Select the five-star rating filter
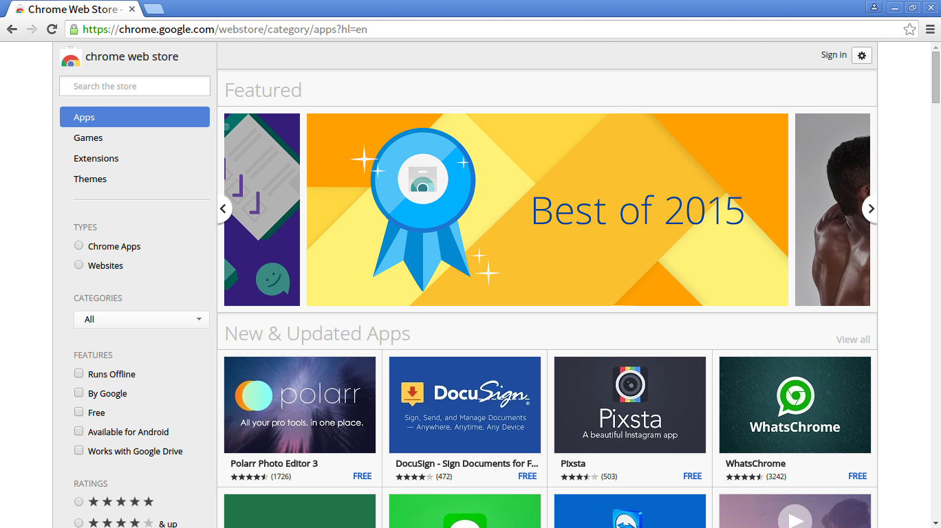The width and height of the screenshot is (941, 528). tap(79, 502)
